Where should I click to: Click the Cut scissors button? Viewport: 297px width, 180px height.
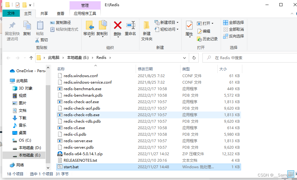(x=42, y=40)
